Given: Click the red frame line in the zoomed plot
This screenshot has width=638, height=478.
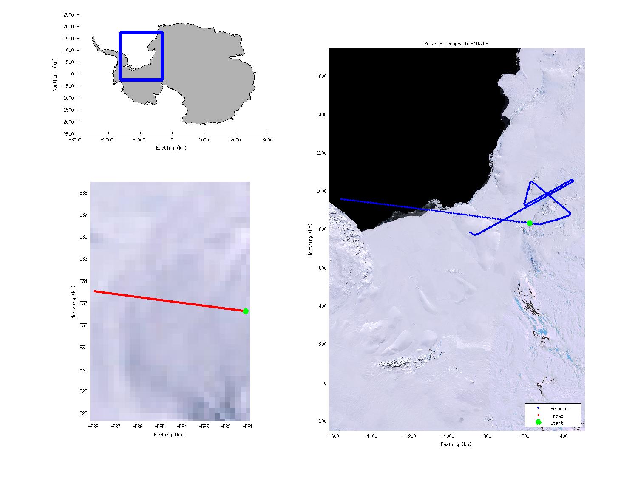Looking at the screenshot, I should point(170,301).
